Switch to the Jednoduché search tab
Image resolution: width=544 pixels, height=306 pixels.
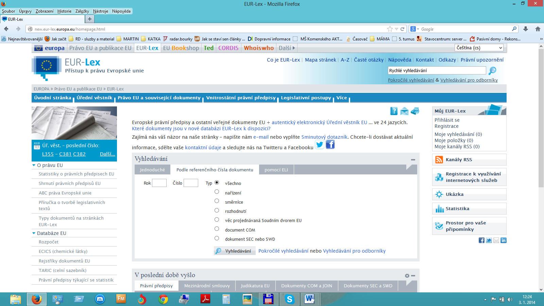(152, 170)
